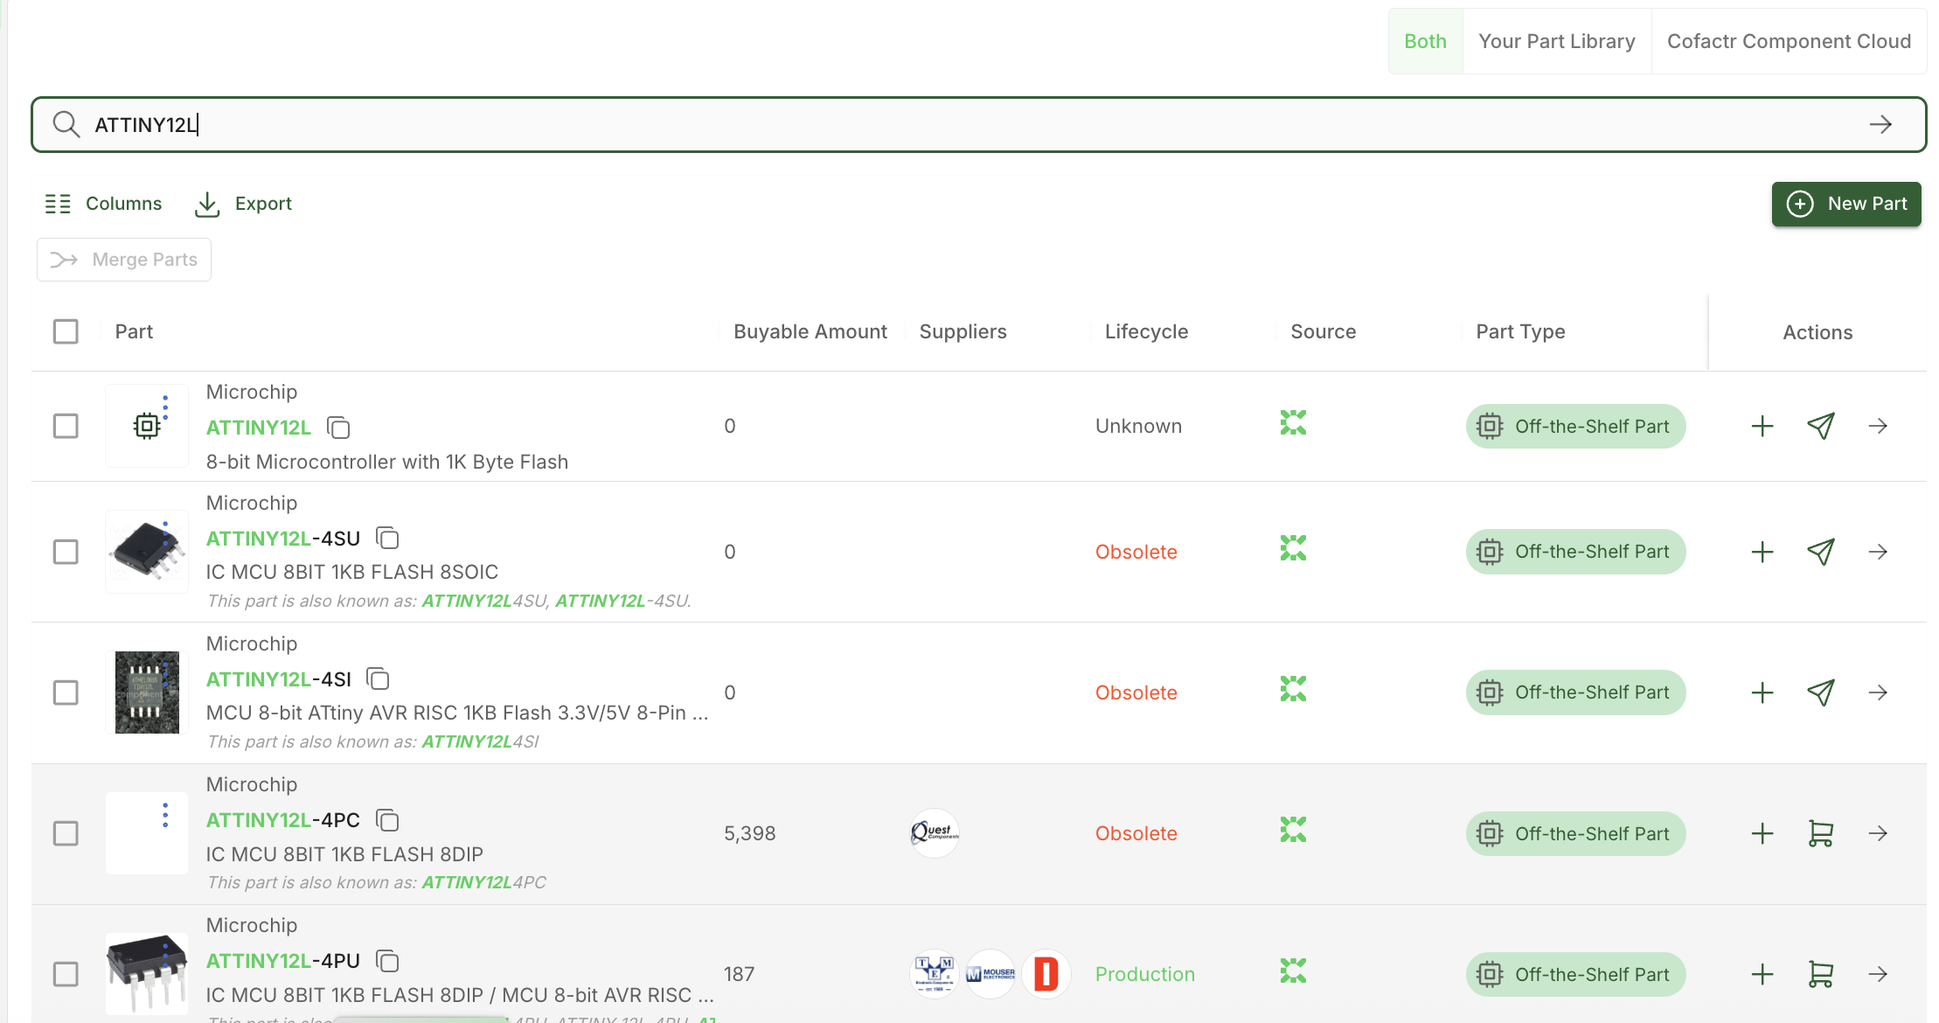Open ATTINY12L-4SU details via arrow icon

(1878, 552)
